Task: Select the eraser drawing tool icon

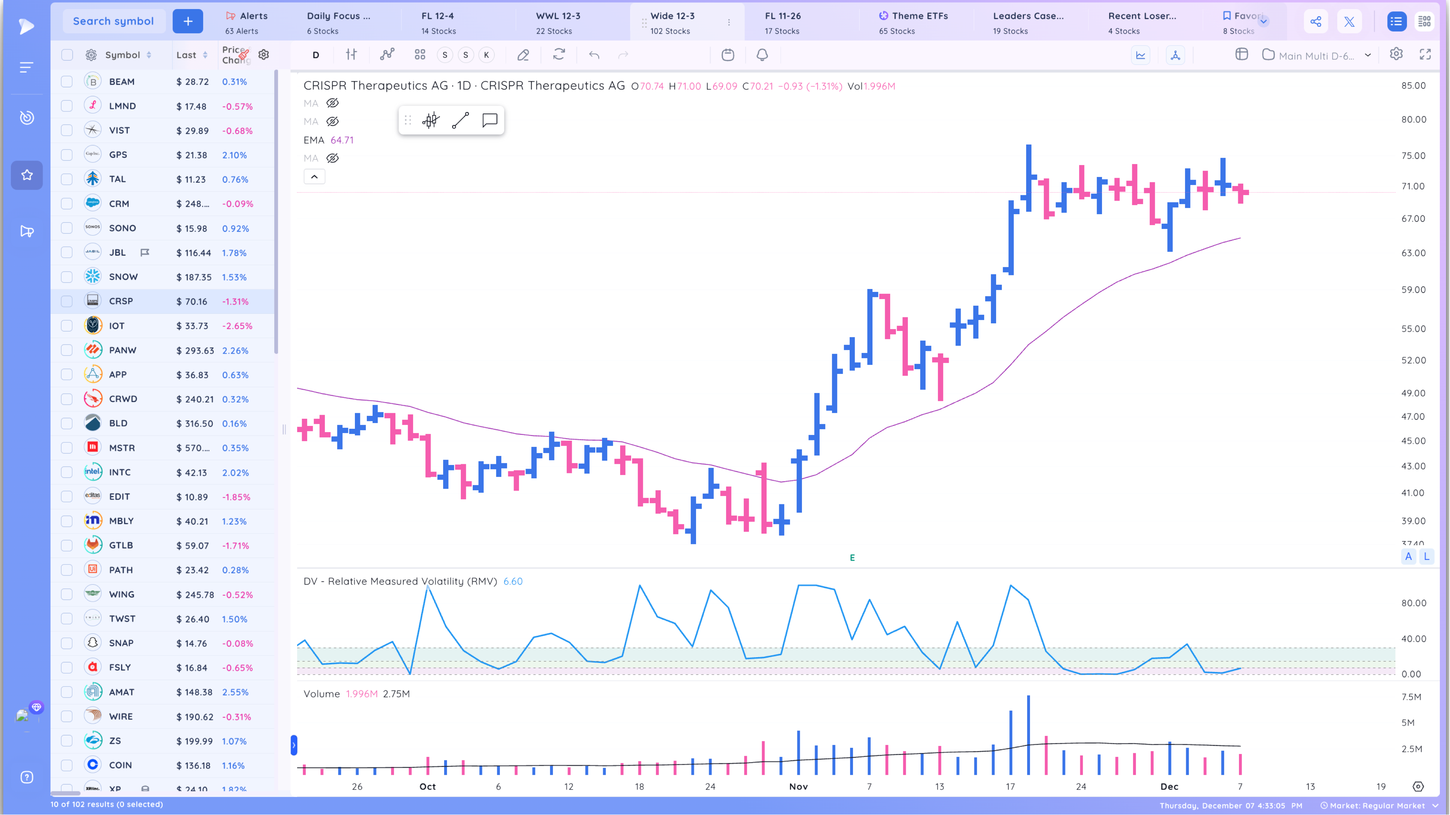Action: pyautogui.click(x=523, y=55)
